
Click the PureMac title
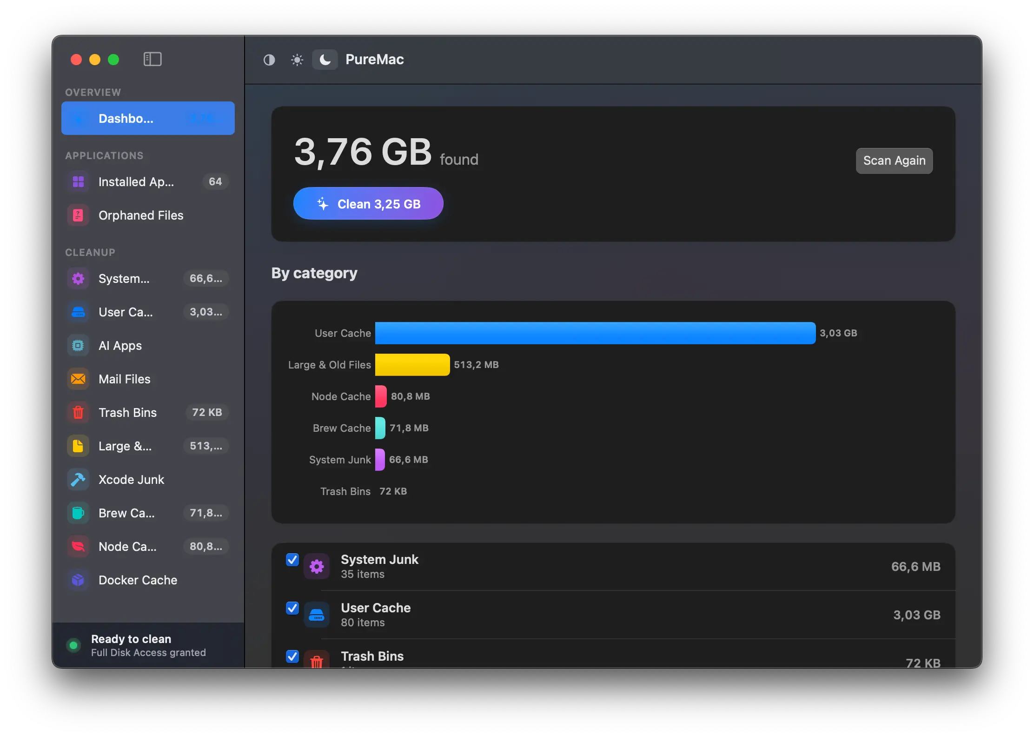pyautogui.click(x=375, y=60)
